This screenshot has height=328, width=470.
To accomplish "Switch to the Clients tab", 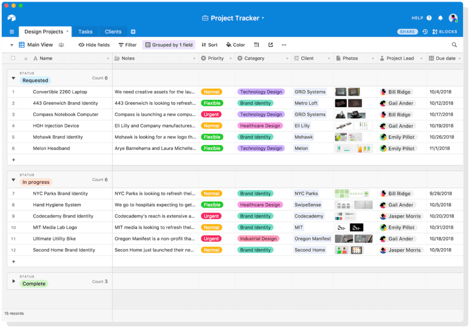I will point(113,32).
